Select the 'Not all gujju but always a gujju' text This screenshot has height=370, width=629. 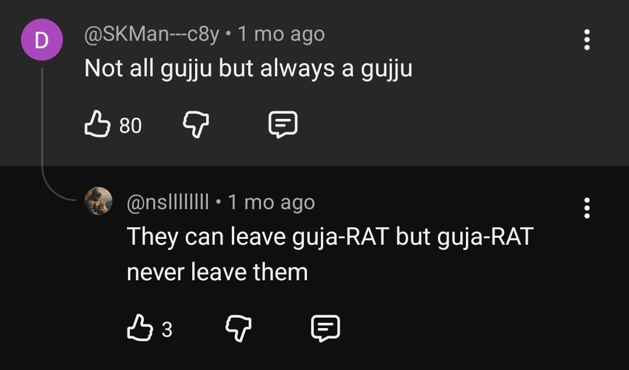tap(248, 69)
